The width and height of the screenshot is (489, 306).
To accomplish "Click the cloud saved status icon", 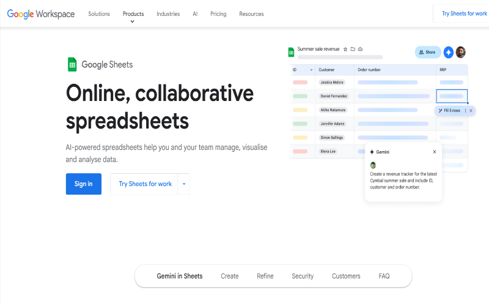I will tap(360, 49).
